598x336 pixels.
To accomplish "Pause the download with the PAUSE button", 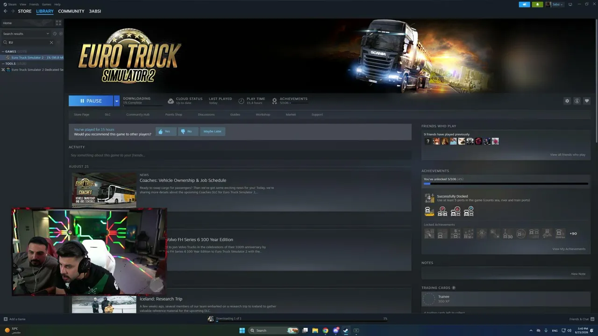I will click(91, 101).
